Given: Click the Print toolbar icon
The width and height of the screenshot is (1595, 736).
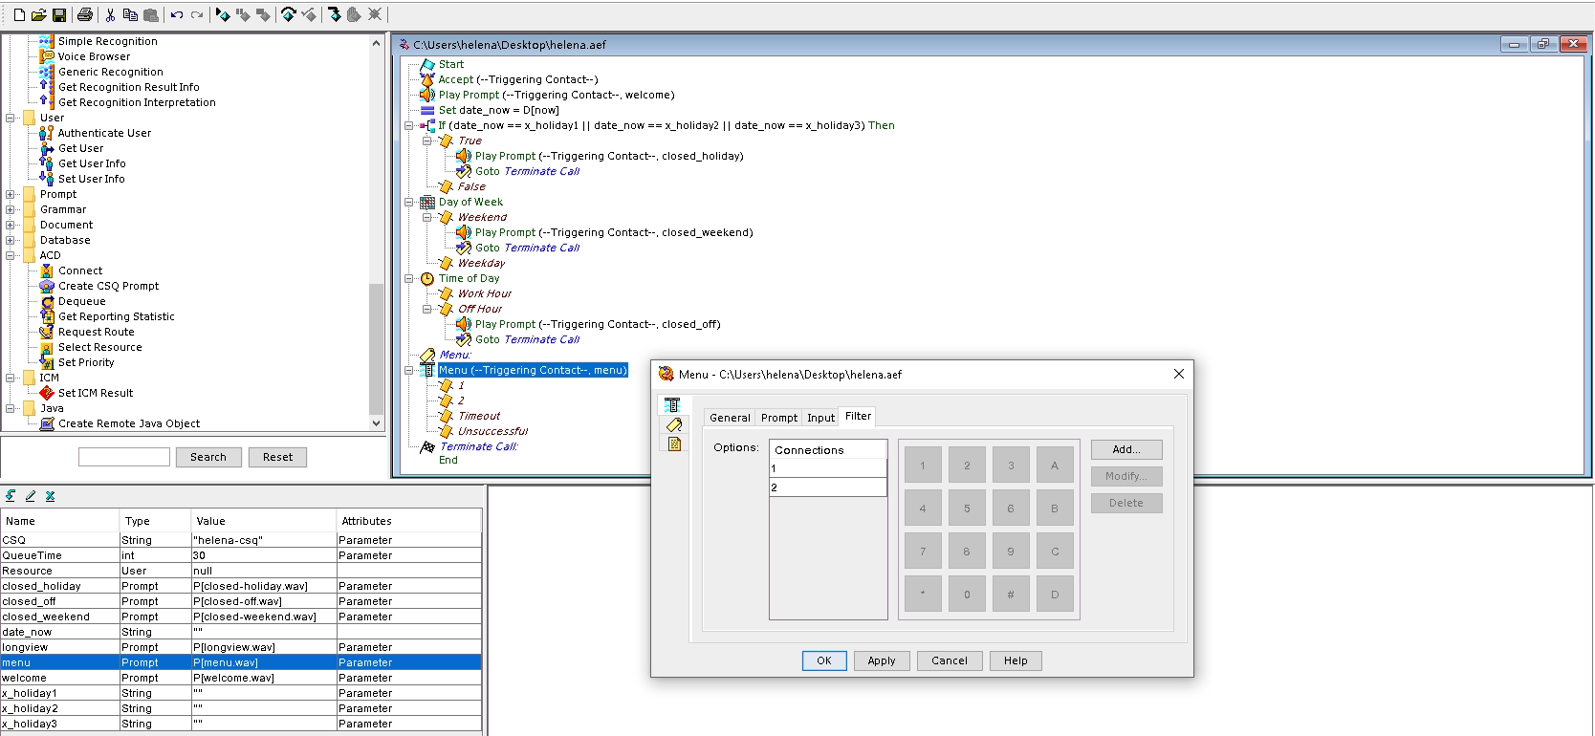Looking at the screenshot, I should (x=85, y=14).
